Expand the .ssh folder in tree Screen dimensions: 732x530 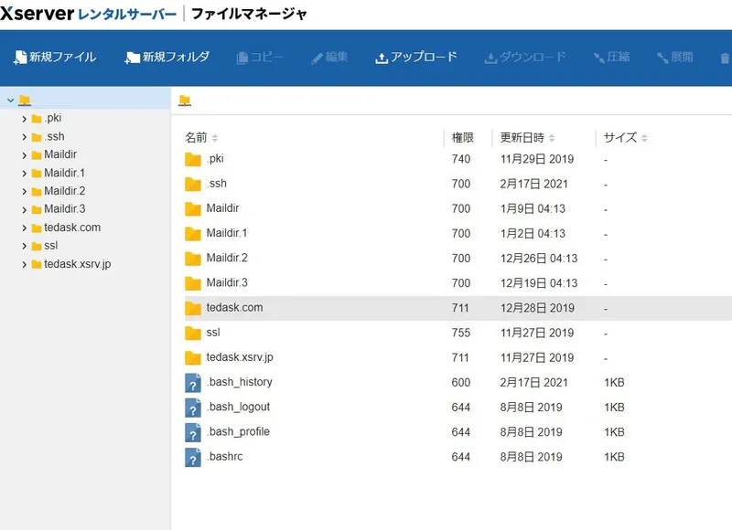click(25, 137)
